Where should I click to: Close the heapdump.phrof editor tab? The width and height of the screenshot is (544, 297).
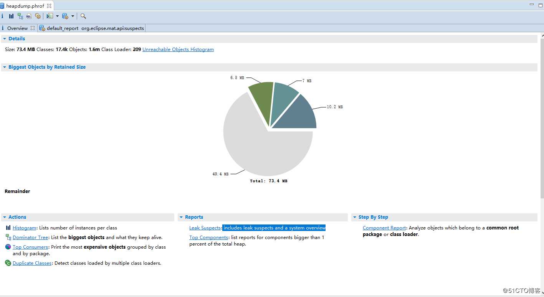point(49,6)
